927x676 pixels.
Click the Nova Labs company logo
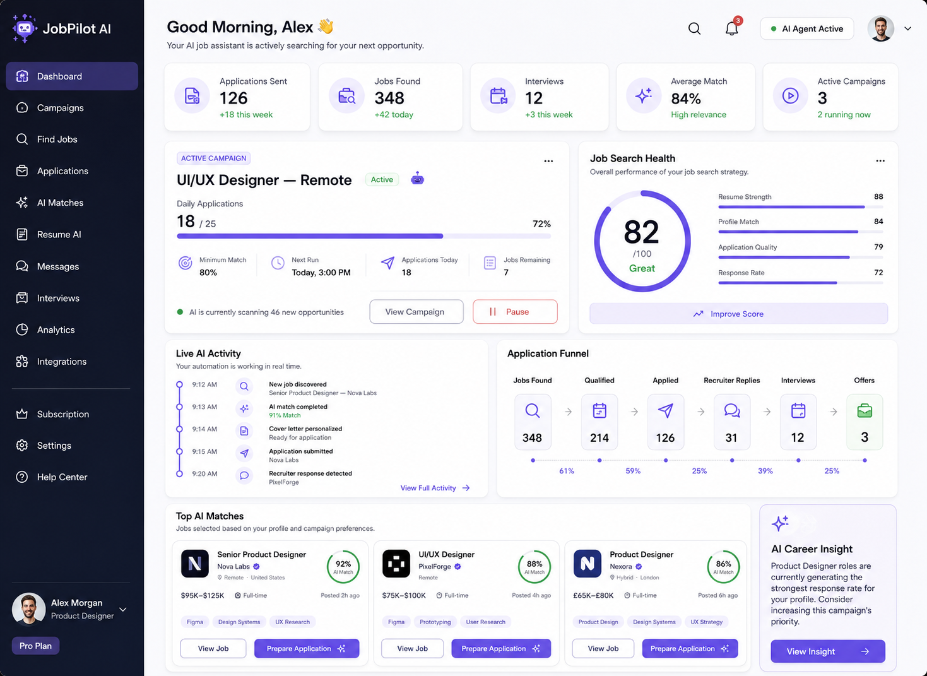tap(195, 564)
